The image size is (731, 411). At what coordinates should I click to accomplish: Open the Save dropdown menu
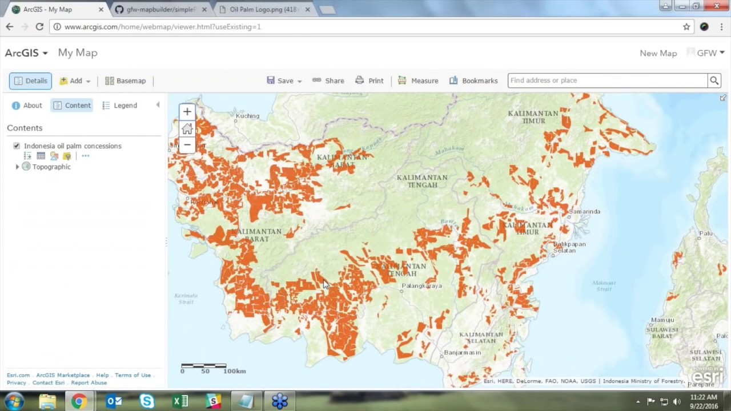tap(284, 81)
